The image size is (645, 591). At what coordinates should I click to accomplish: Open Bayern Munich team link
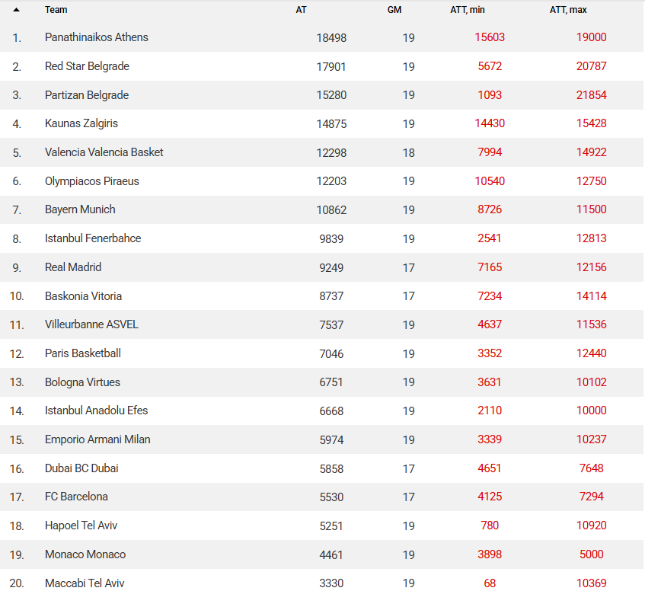pyautogui.click(x=80, y=209)
